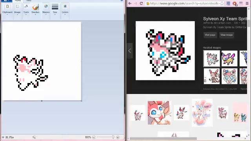Open the Chrome hamburger menu
Screen dimensions: 251x141
pos(247,4)
